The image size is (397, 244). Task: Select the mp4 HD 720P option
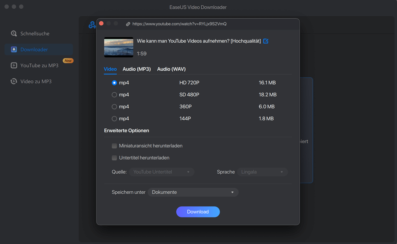pos(114,83)
